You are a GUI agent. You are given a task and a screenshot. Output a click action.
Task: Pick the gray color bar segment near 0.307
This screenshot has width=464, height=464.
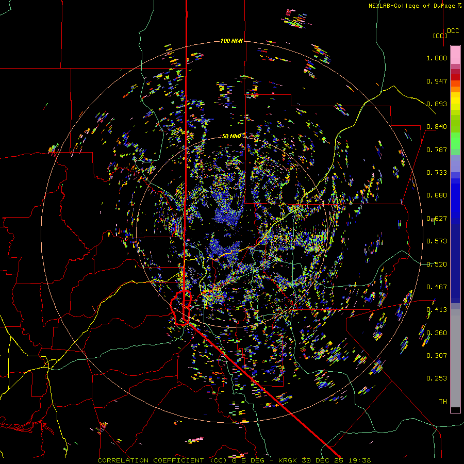tap(455, 358)
